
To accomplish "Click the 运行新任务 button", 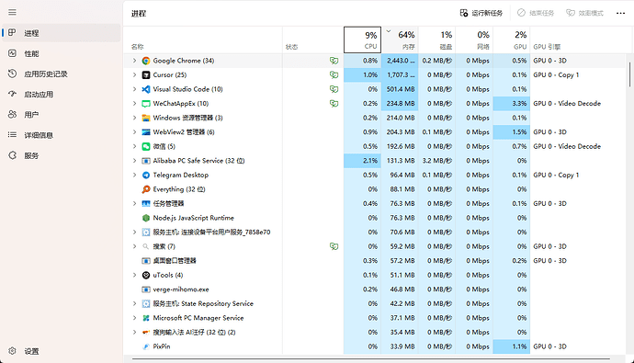I will tap(481, 14).
